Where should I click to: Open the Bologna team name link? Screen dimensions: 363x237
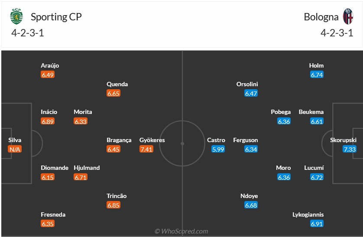pos(321,17)
